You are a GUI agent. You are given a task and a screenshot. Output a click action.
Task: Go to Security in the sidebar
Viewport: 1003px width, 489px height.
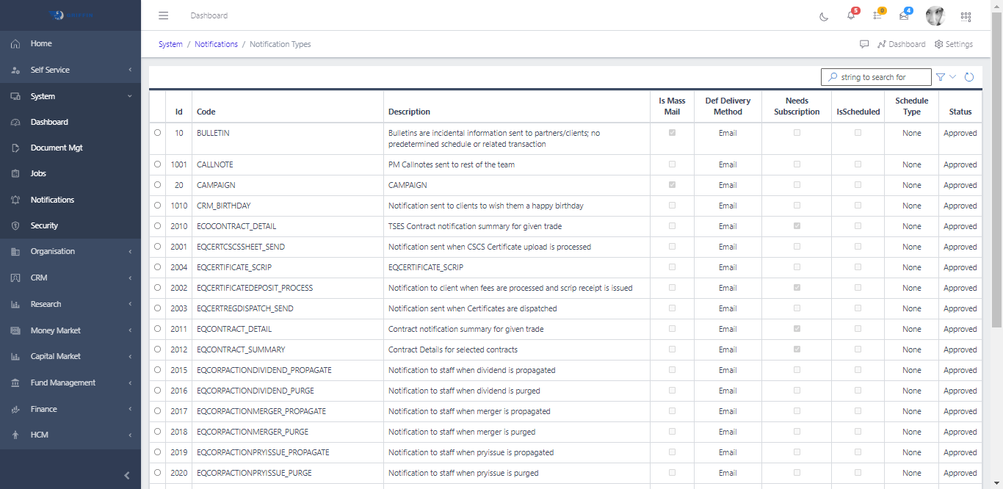44,225
